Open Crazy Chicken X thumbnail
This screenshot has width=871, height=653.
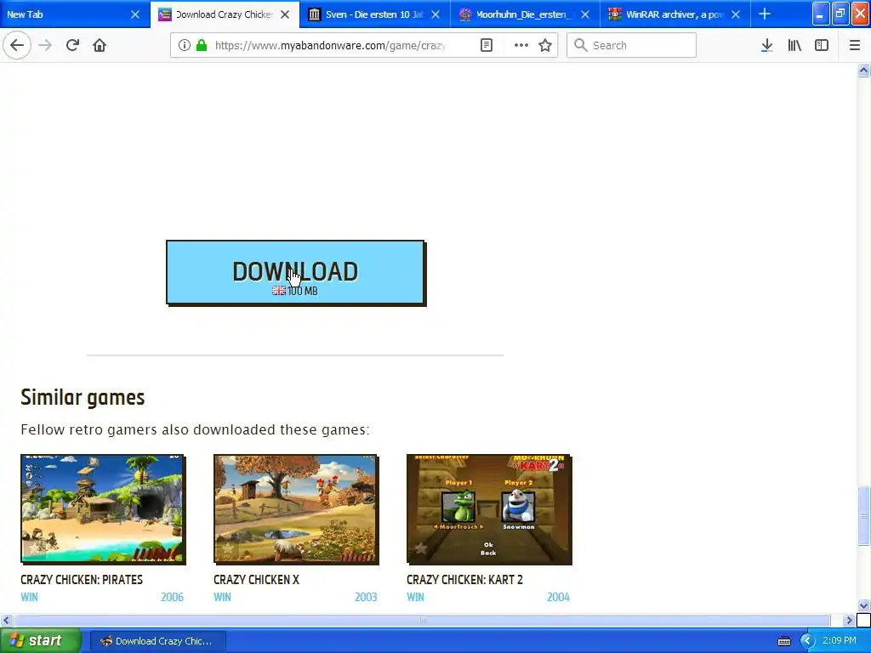[296, 509]
